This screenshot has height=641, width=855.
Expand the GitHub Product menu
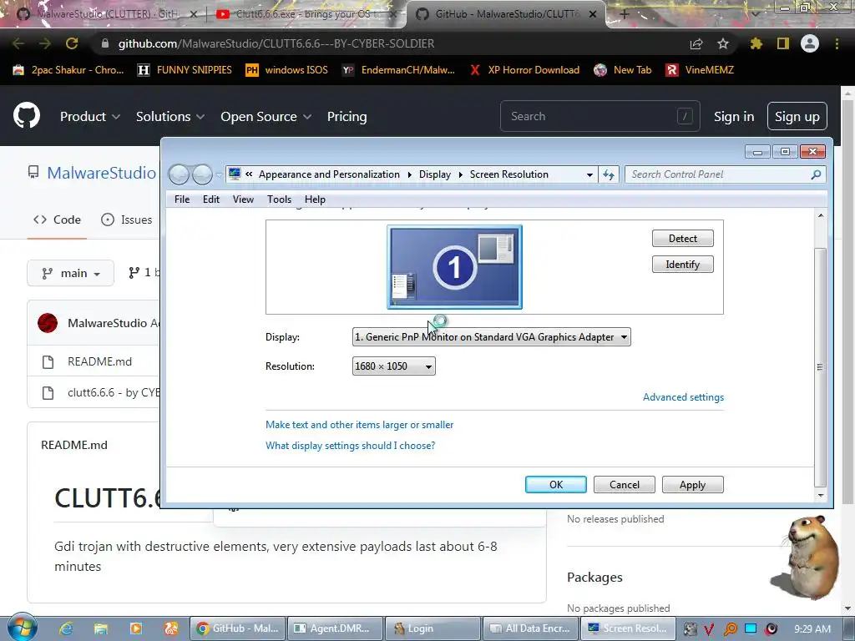pos(90,116)
